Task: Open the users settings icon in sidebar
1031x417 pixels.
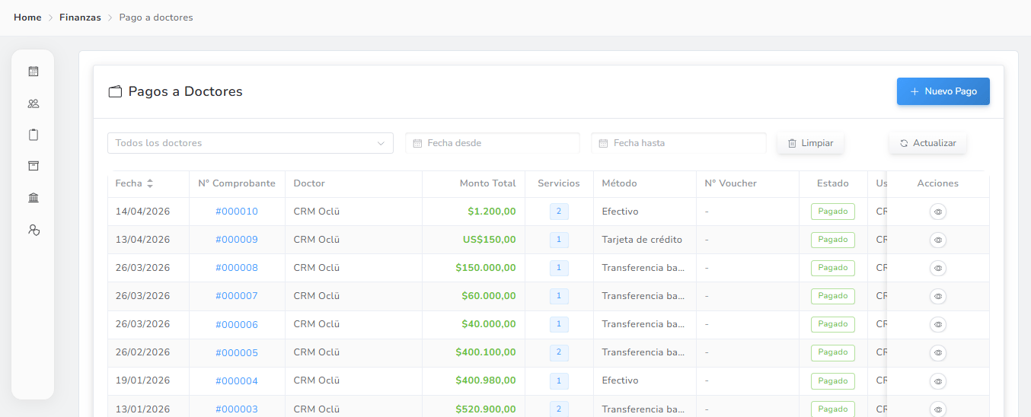Action: tap(33, 229)
